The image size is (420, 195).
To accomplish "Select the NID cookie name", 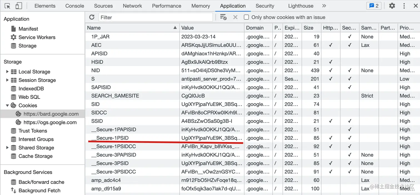I will [96, 70].
